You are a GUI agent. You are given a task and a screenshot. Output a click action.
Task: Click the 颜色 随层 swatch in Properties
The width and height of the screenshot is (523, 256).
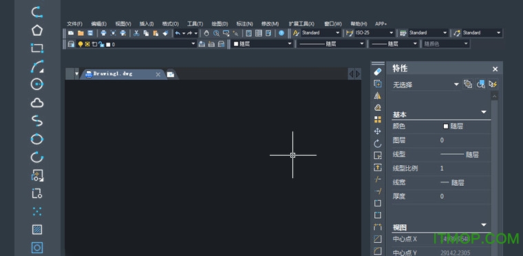pos(446,126)
